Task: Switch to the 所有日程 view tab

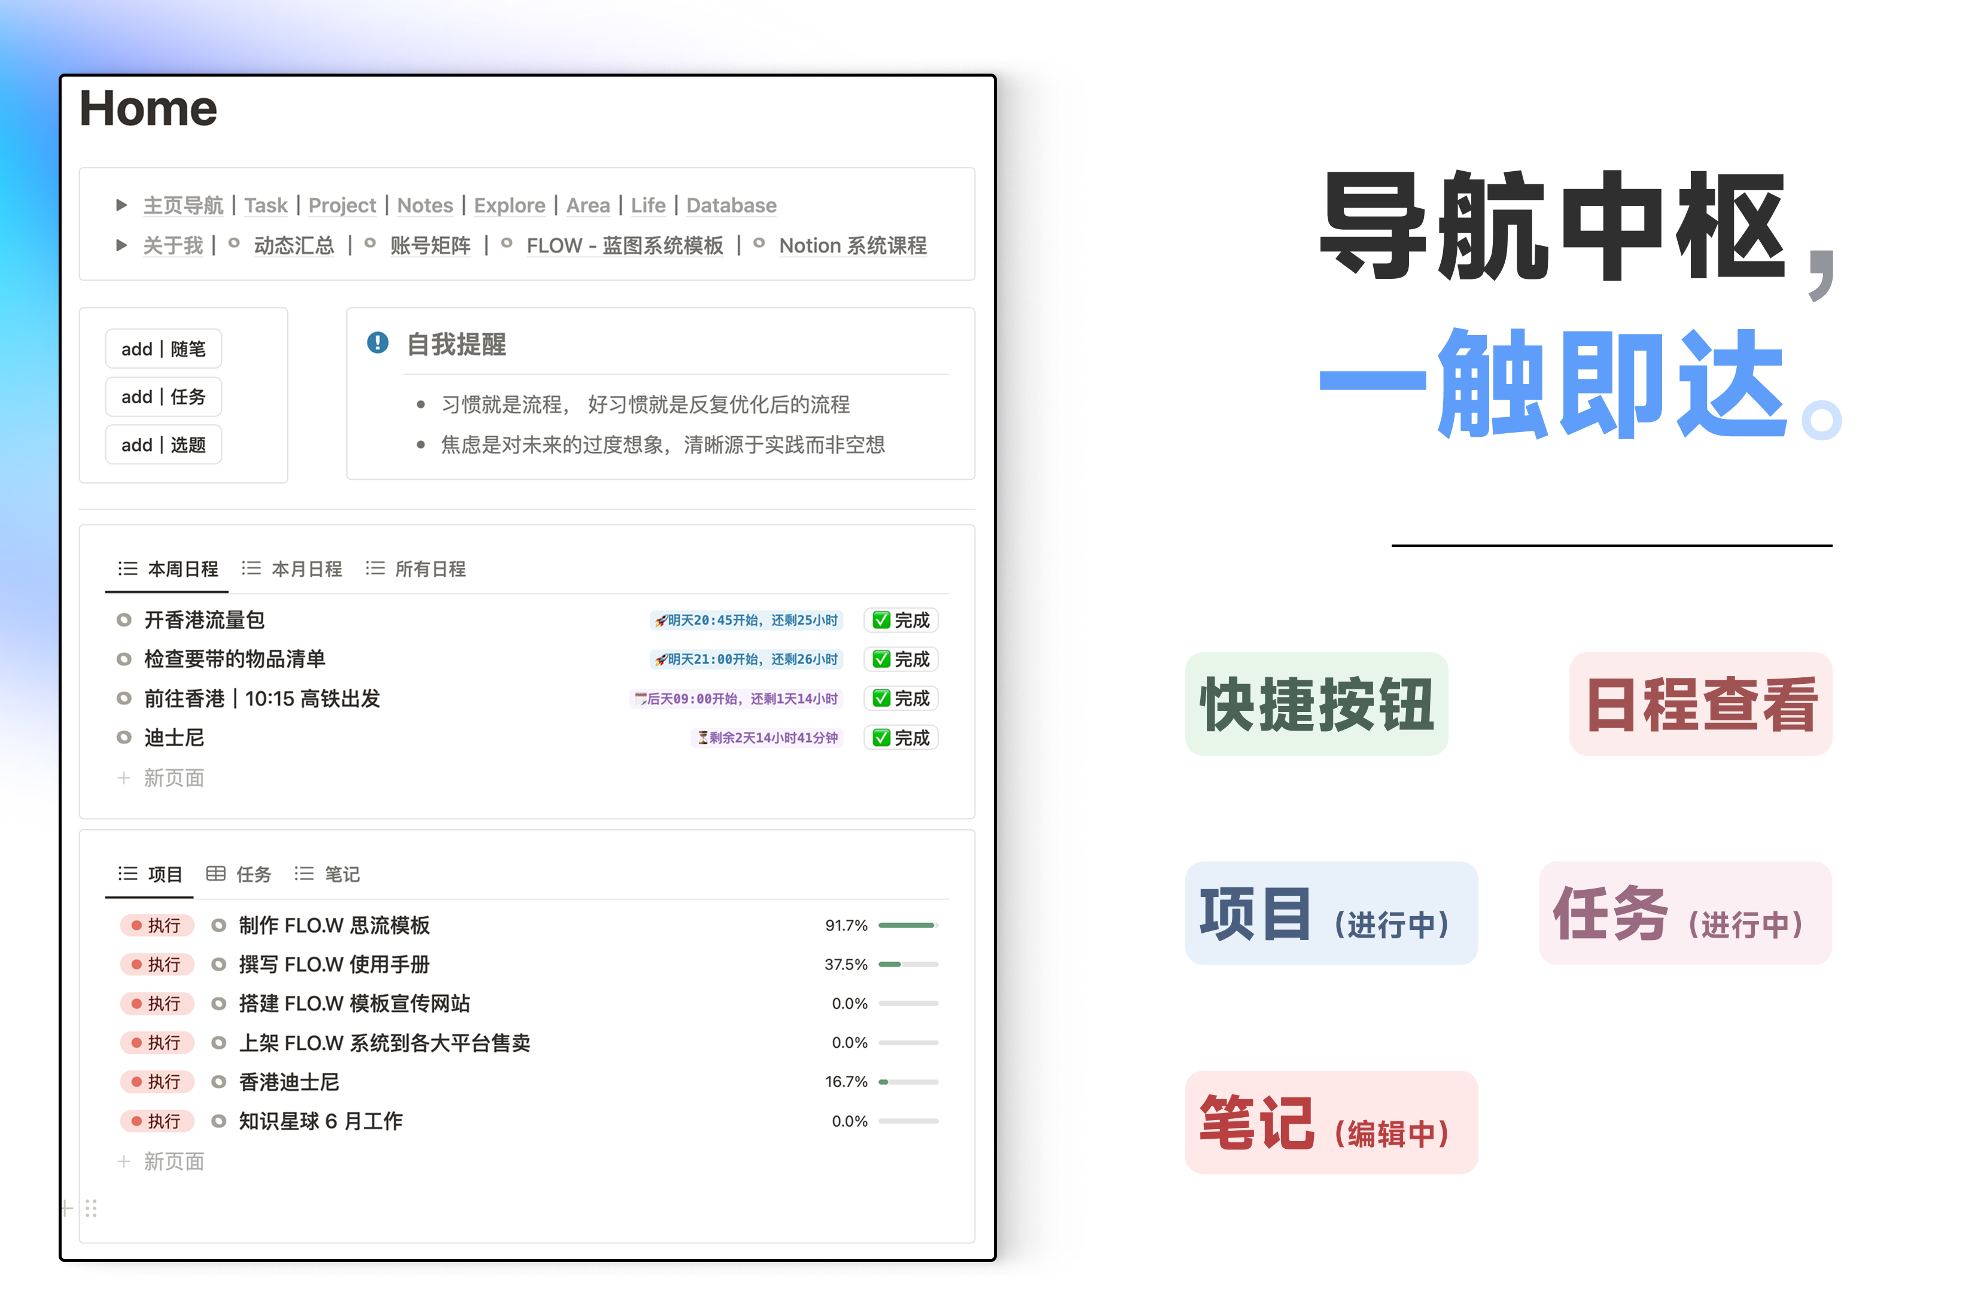Action: click(415, 569)
